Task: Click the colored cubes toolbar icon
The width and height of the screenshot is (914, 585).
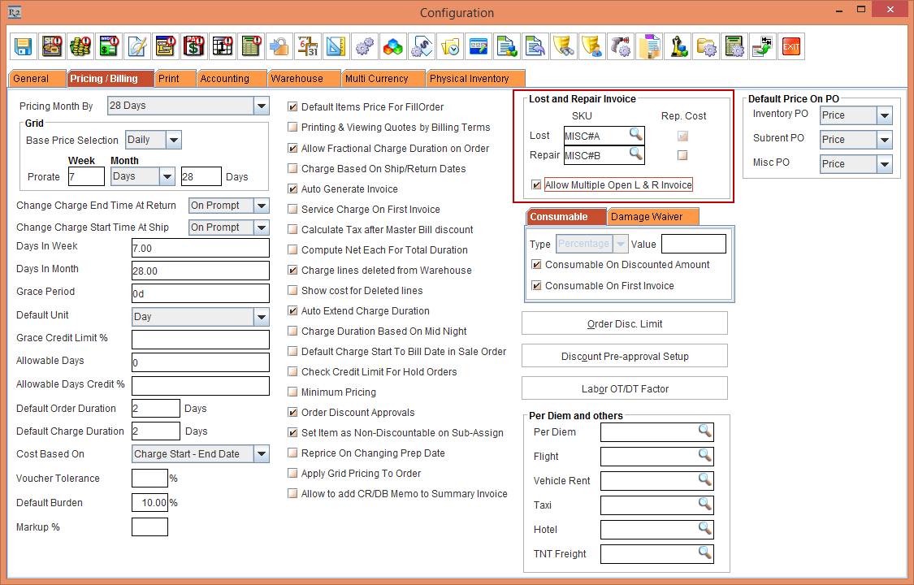Action: [392, 46]
